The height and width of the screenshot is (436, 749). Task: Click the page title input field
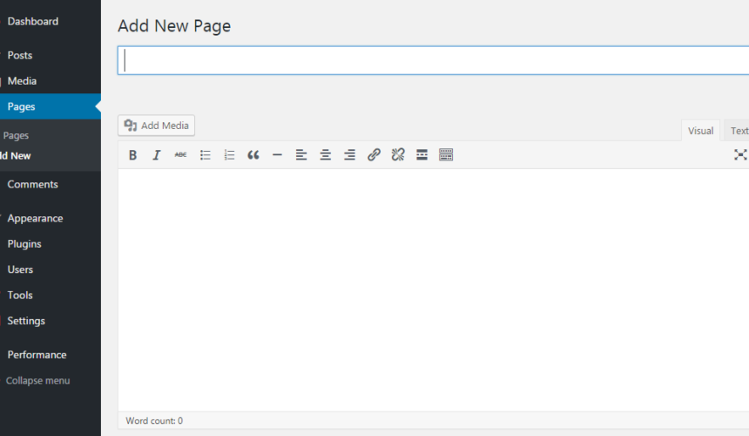pos(433,60)
